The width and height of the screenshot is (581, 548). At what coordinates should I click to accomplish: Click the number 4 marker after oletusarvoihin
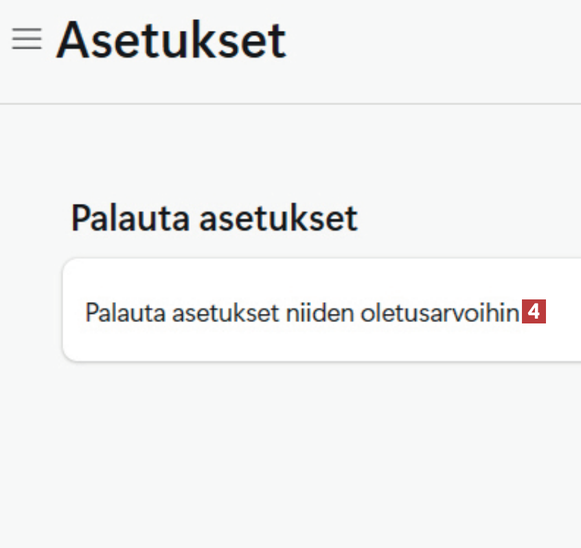pyautogui.click(x=534, y=312)
